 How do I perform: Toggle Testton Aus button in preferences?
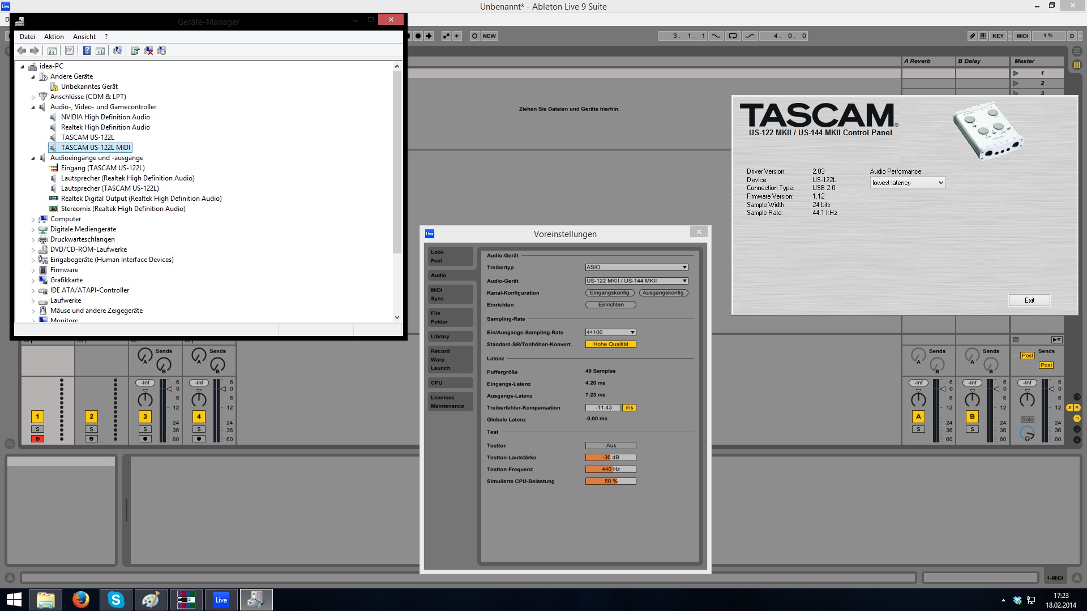(x=610, y=446)
